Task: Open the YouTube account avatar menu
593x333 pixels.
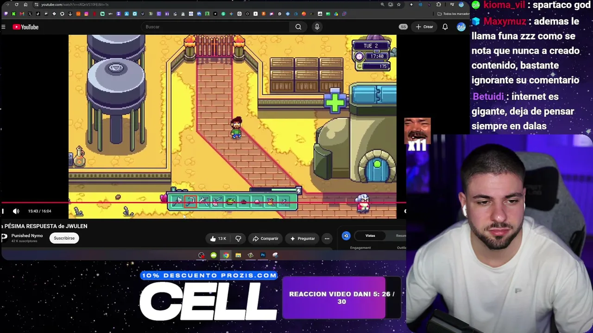Action: (461, 27)
